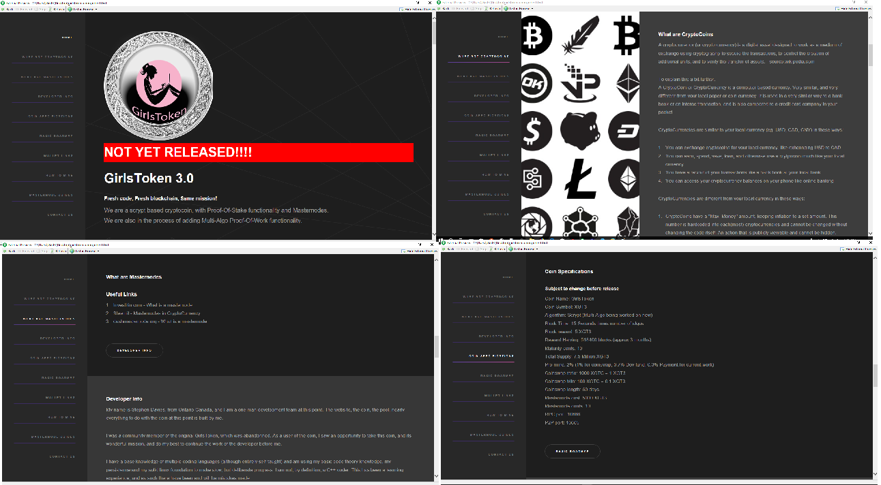Select Coin Specifications in bottom-right window sidebar
Viewport: 881px width, 485px height.
[490, 356]
